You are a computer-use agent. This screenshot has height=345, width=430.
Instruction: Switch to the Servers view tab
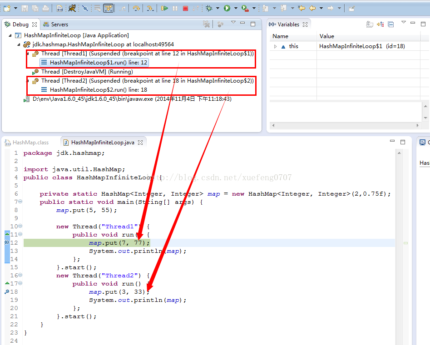click(x=56, y=25)
